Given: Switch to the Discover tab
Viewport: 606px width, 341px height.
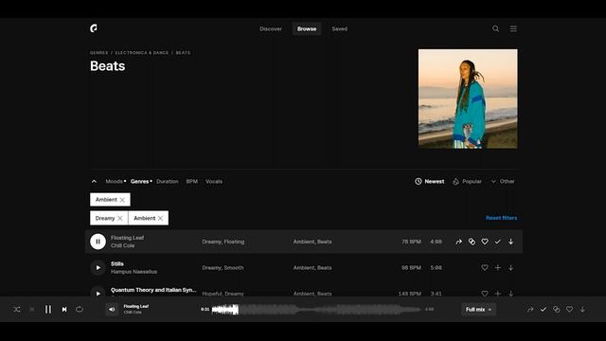Looking at the screenshot, I should tap(271, 28).
